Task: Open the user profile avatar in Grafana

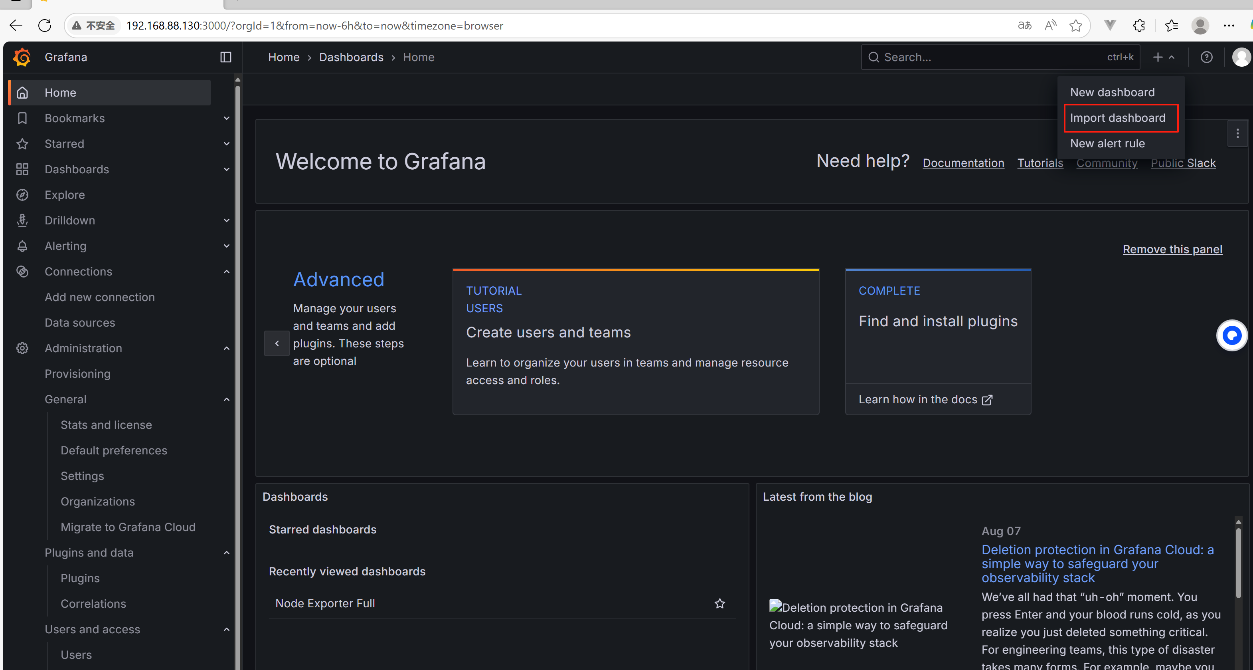Action: click(x=1241, y=57)
